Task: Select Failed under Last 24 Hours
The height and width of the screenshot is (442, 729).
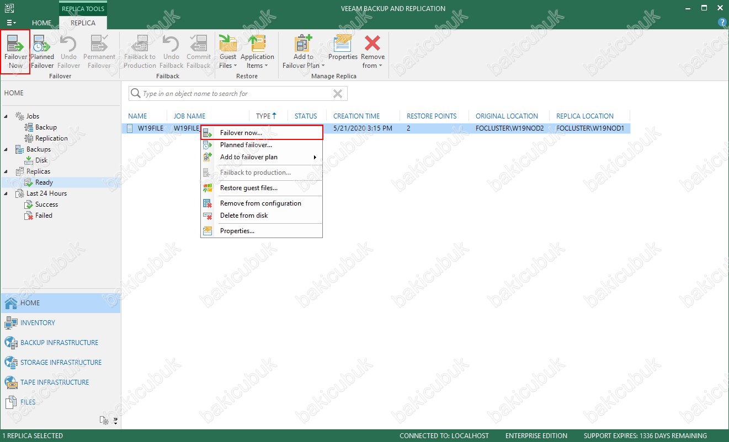Action: click(44, 215)
